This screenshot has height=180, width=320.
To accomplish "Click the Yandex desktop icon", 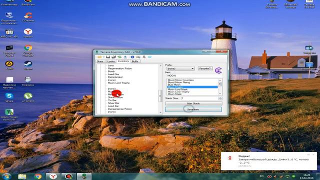I will tap(28, 33).
